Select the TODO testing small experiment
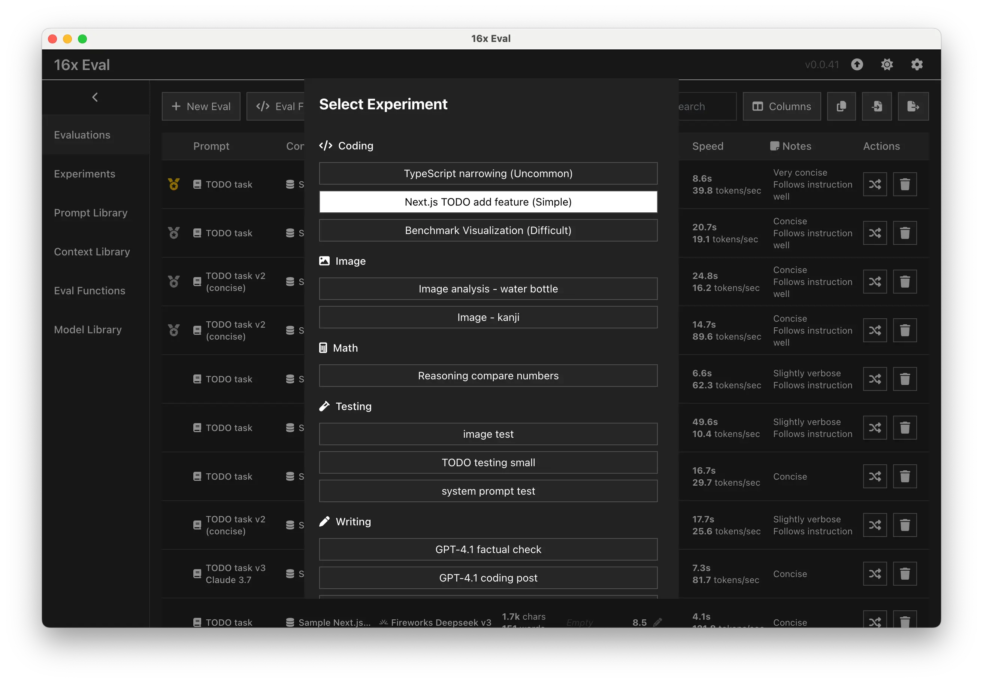 (488, 462)
